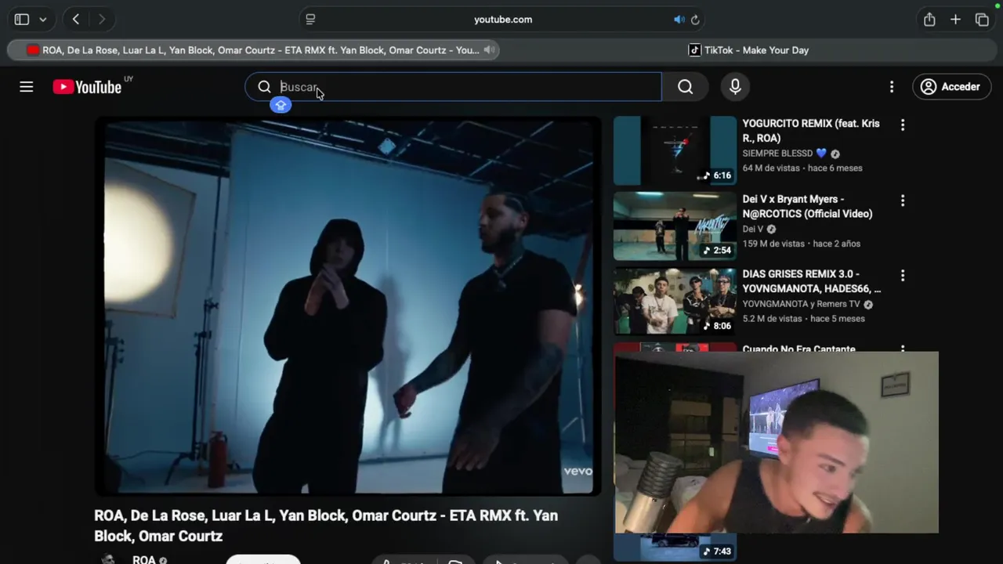Visit the Dei V channel link

pyautogui.click(x=752, y=229)
